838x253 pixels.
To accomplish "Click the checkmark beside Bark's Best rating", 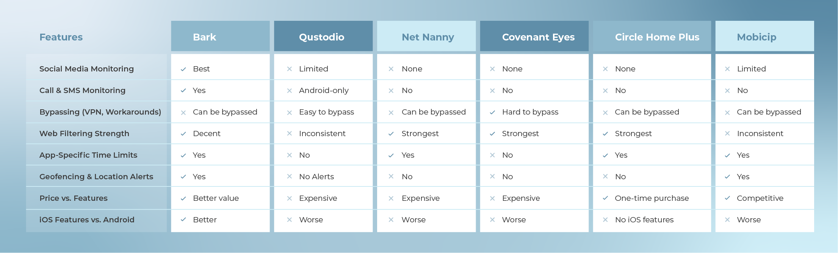I will (x=183, y=69).
